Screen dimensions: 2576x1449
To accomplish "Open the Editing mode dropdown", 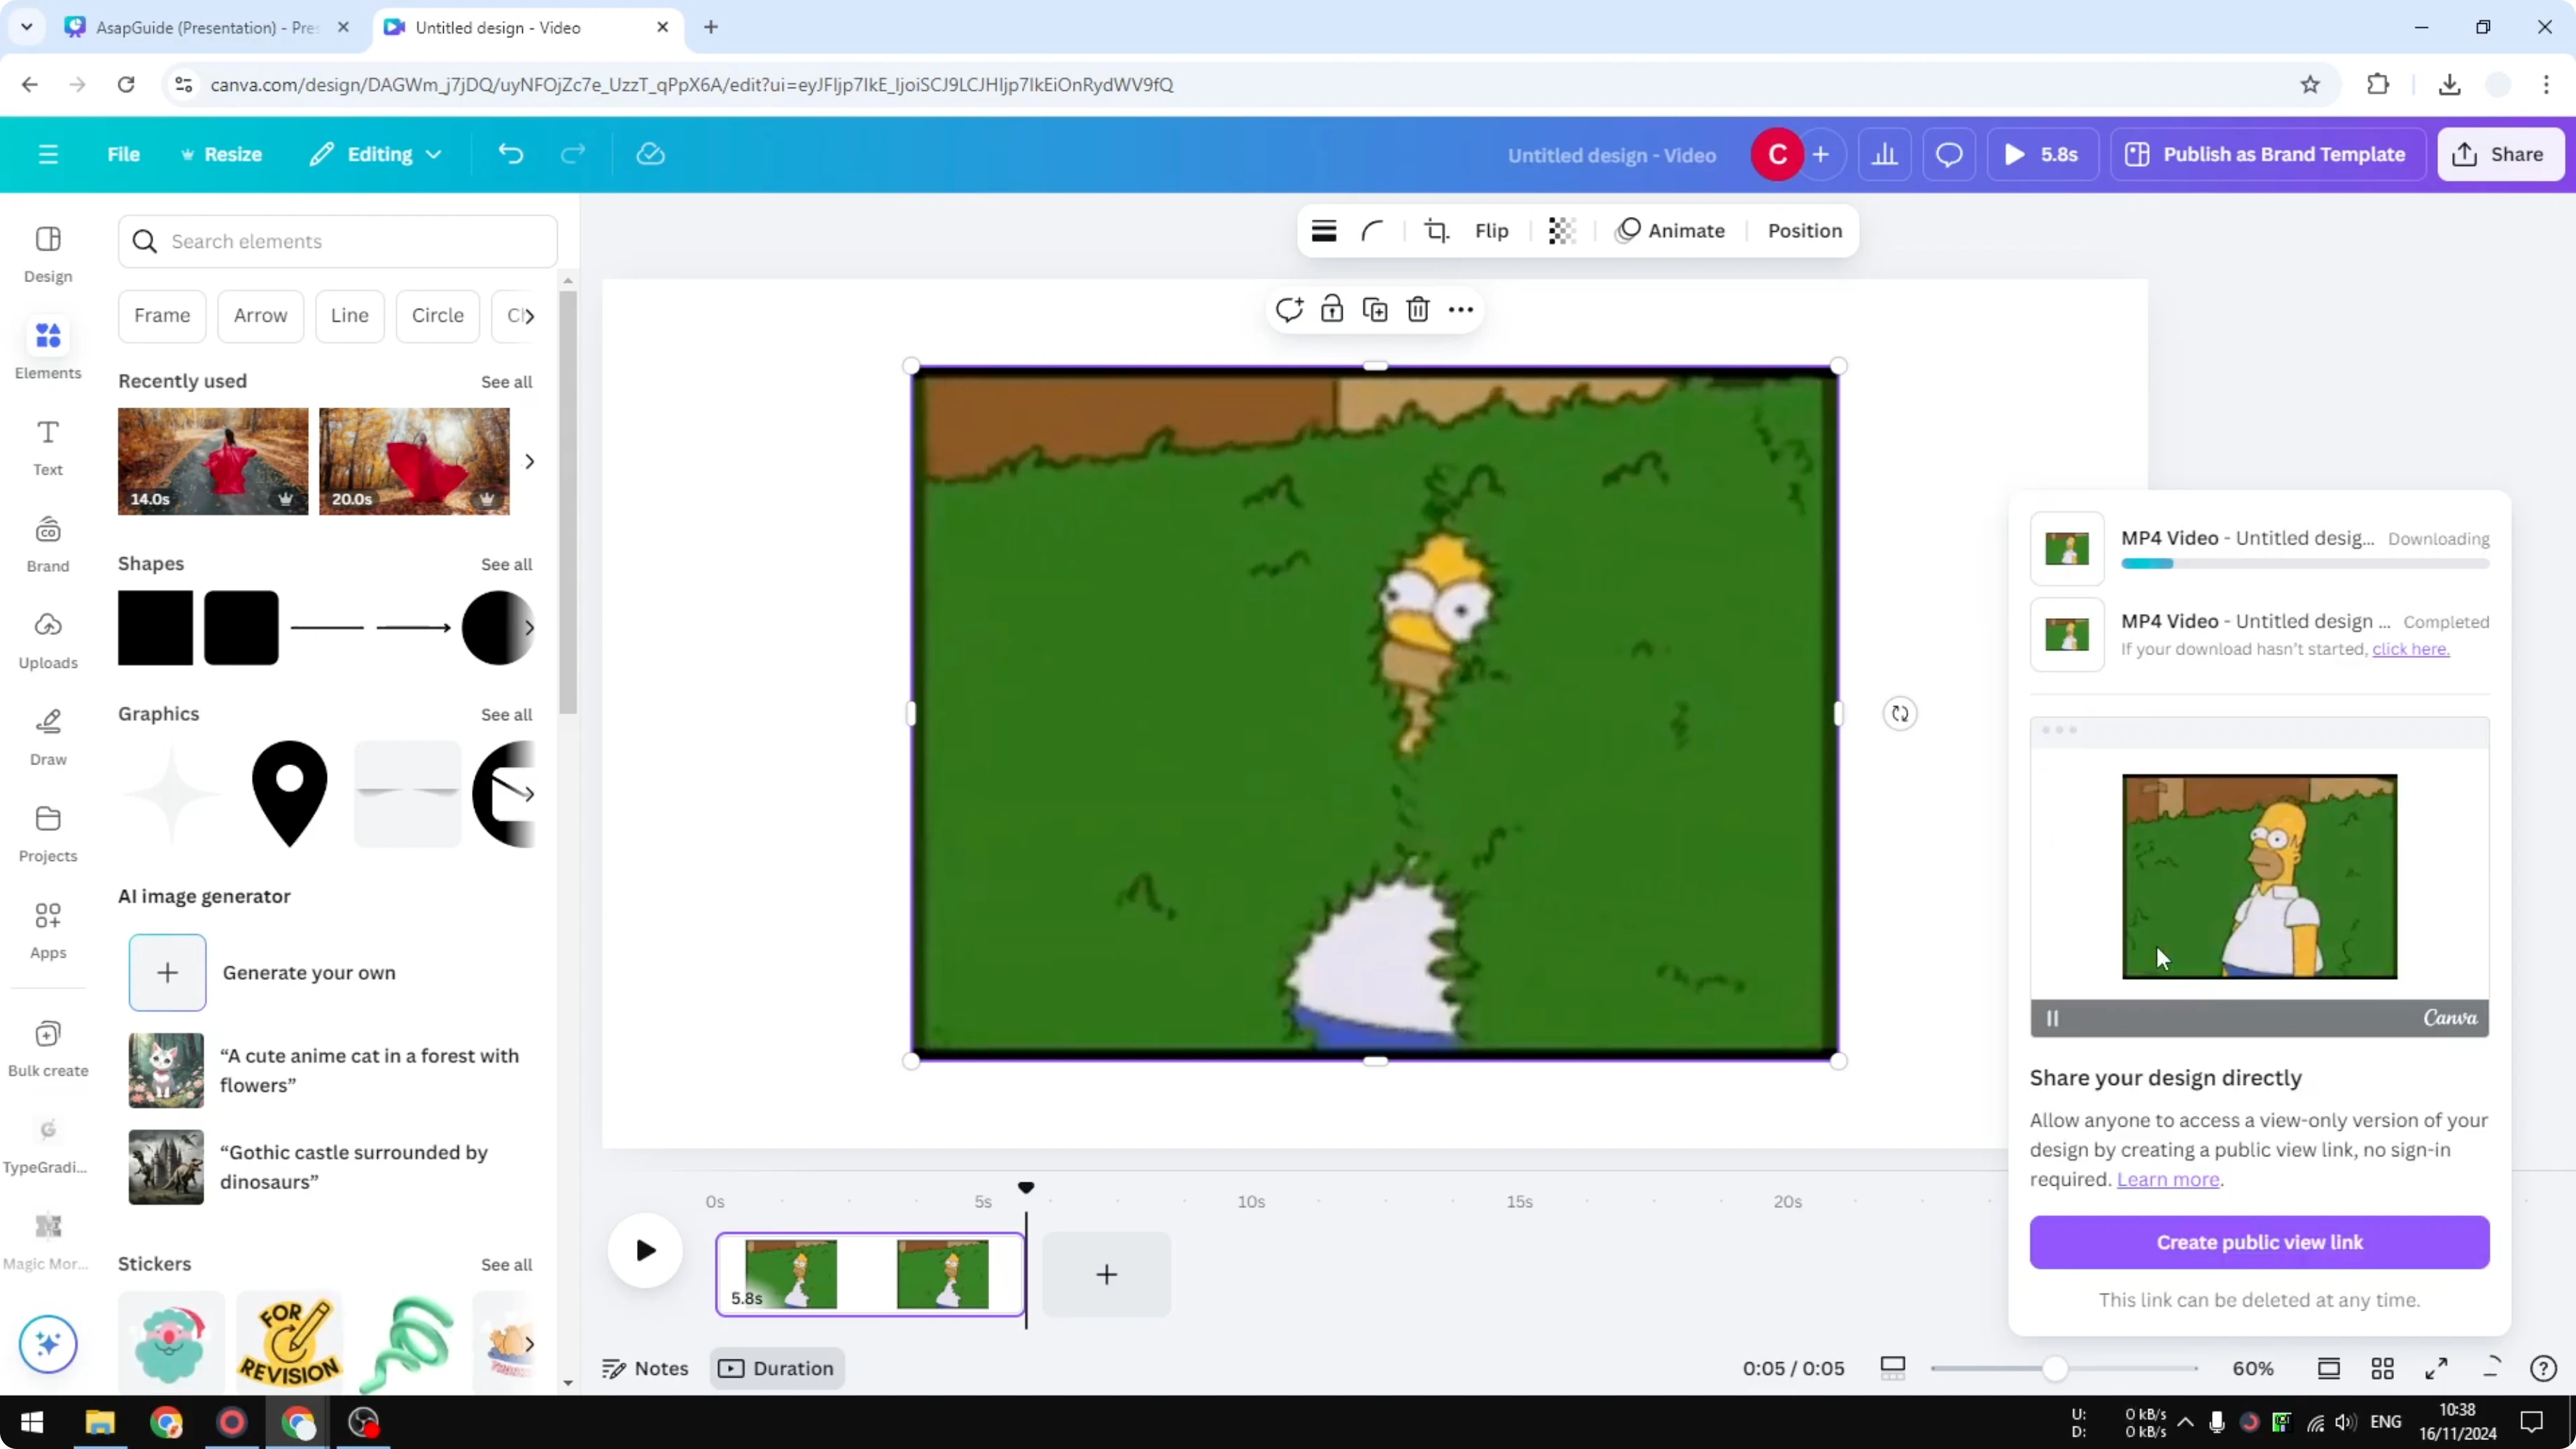I will (x=375, y=154).
